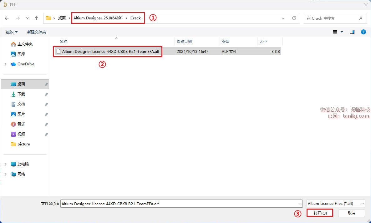Expand the OneDrive tree node
Image resolution: width=371 pixels, height=223 pixels.
coord(5,64)
